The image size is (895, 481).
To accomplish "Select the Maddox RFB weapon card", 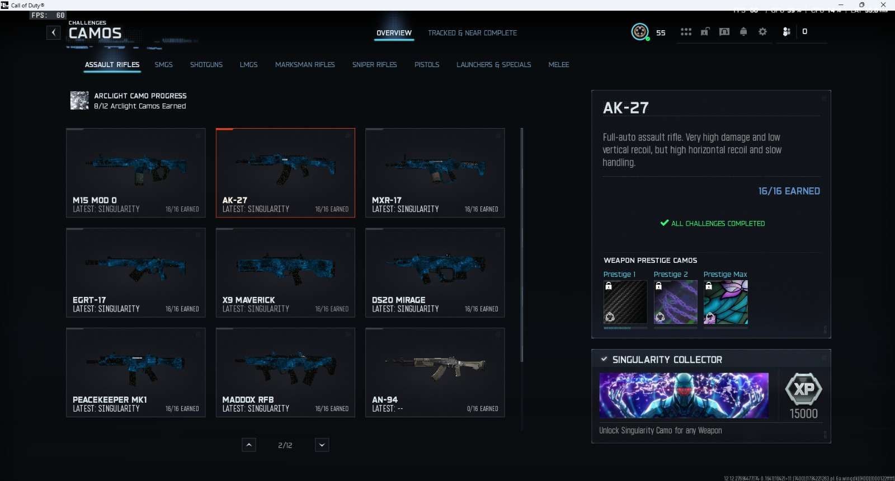I will [285, 372].
